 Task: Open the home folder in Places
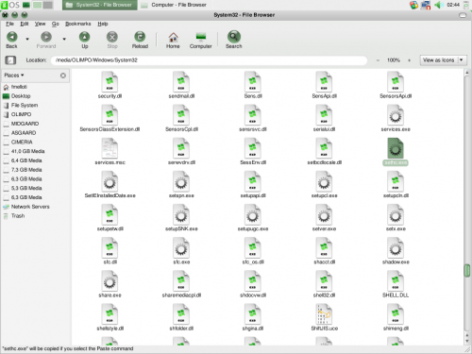(15, 87)
